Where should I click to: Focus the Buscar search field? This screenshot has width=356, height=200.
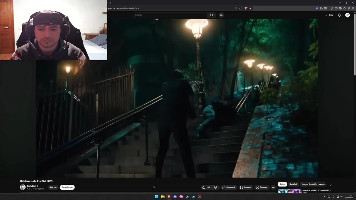tap(170, 15)
